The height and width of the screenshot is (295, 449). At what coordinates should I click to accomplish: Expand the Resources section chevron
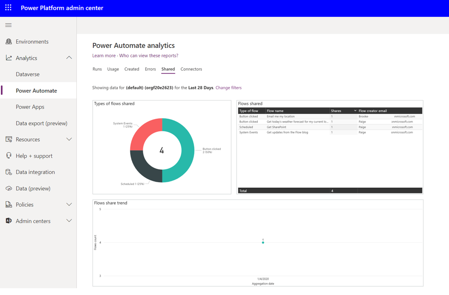point(69,139)
